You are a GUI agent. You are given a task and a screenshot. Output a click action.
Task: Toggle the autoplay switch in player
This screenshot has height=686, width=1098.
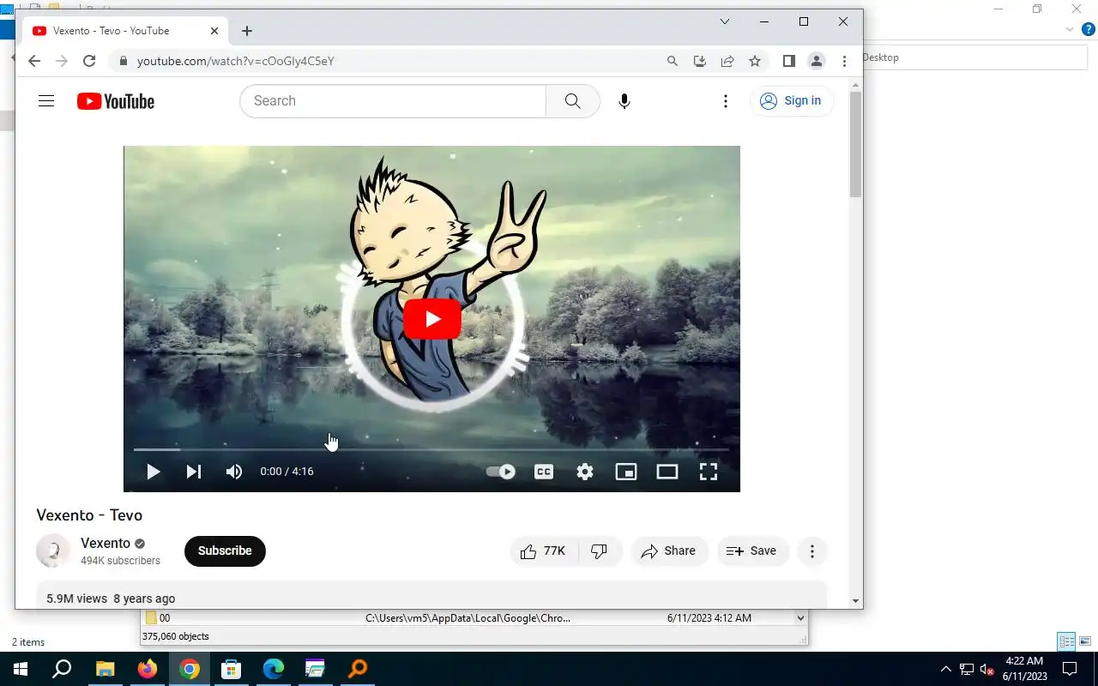[x=501, y=472]
